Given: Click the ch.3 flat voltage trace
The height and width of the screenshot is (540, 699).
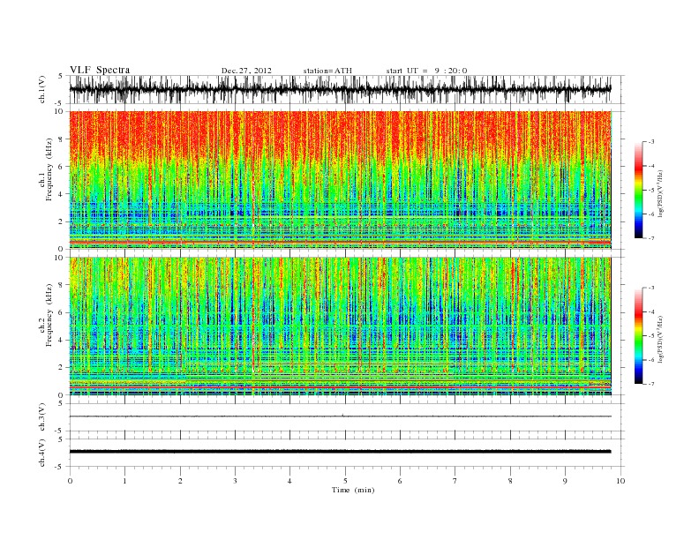Looking at the screenshot, I should [x=341, y=416].
